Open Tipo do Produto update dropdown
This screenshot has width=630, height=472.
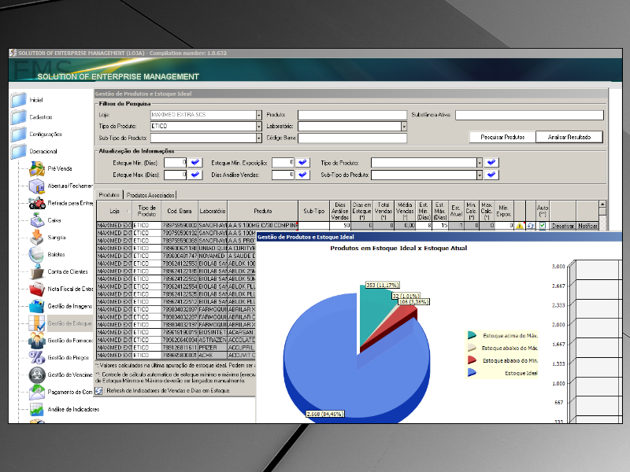coord(480,163)
